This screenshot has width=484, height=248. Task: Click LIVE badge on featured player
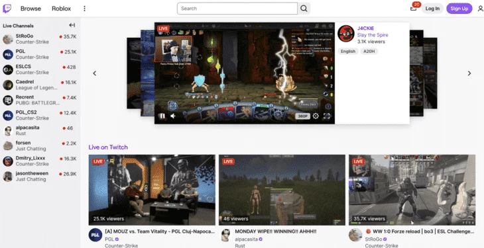[x=163, y=28]
